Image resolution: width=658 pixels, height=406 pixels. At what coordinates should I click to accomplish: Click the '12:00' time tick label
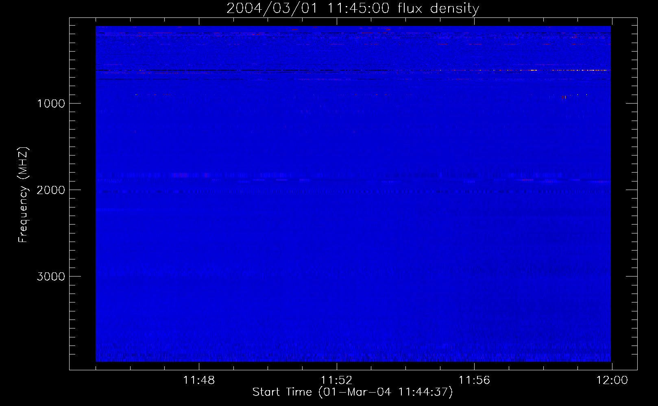(612, 380)
